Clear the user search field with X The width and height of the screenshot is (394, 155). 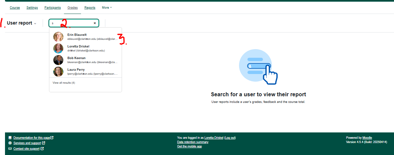click(x=95, y=23)
